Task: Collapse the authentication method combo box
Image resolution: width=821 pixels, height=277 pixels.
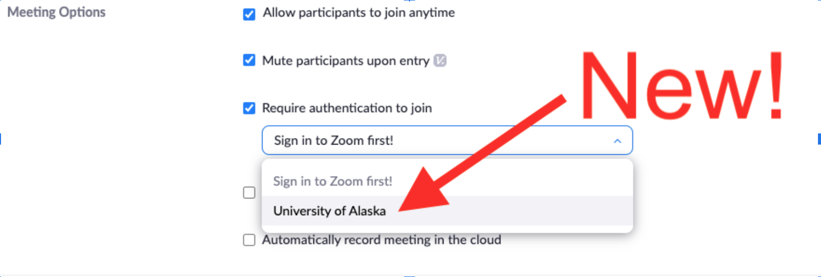Action: pos(447,141)
